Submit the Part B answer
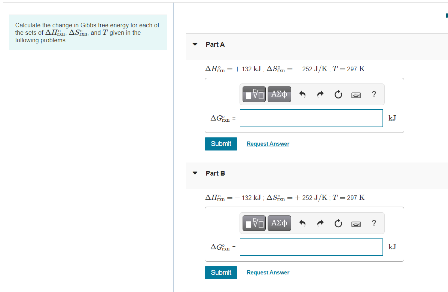This screenshot has width=448, height=292. [x=221, y=273]
